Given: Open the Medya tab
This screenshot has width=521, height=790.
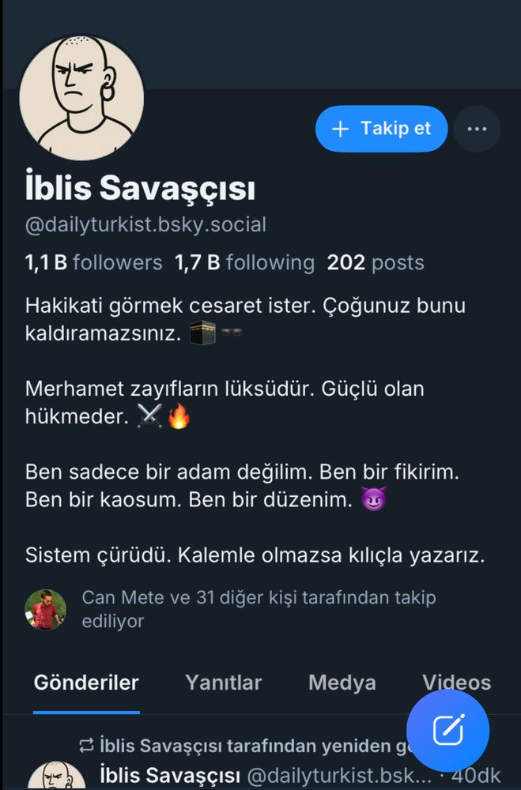Looking at the screenshot, I should [x=342, y=683].
